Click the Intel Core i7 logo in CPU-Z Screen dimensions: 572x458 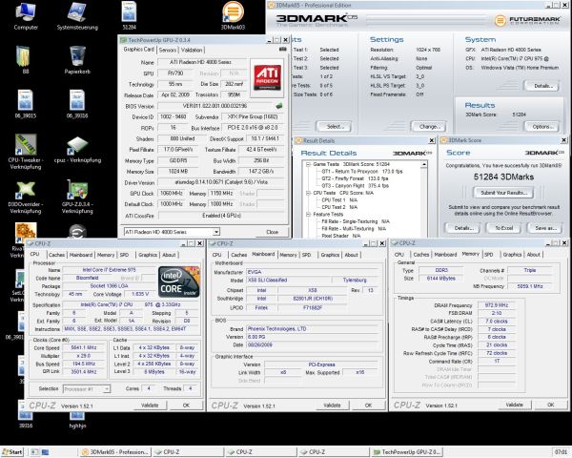point(179,281)
